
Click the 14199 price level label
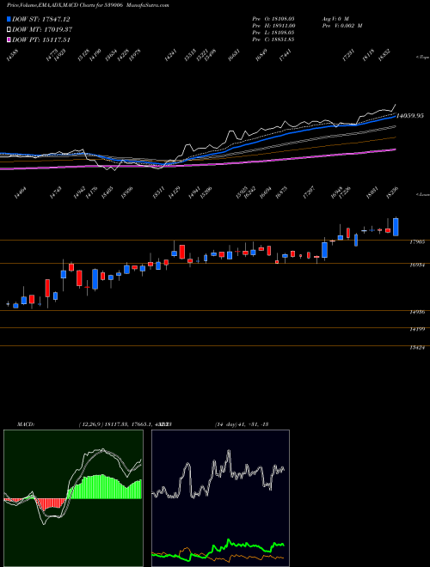tap(417, 329)
